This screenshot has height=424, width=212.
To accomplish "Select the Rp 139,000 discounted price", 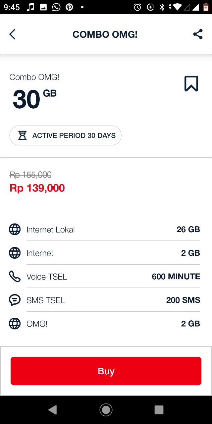I will (37, 188).
